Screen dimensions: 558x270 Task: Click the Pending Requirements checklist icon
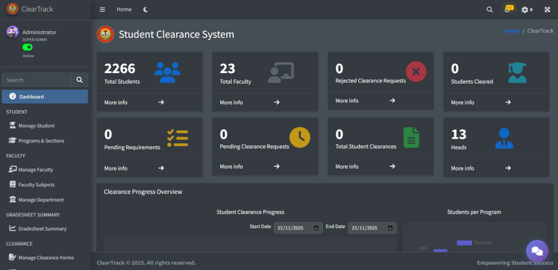(178, 138)
